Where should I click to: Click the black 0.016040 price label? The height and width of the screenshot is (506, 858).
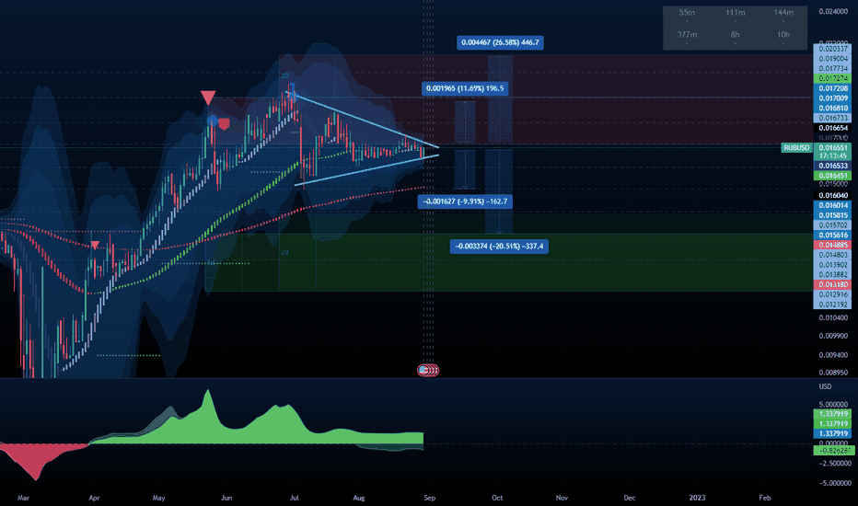833,195
